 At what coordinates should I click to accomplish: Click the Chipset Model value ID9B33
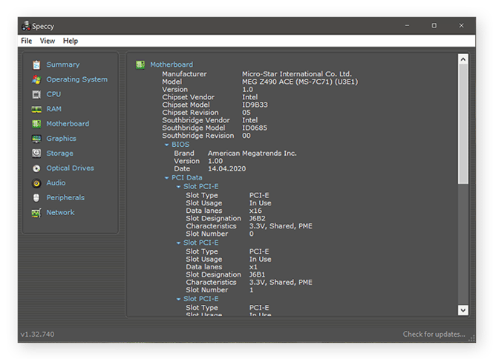pos(255,105)
